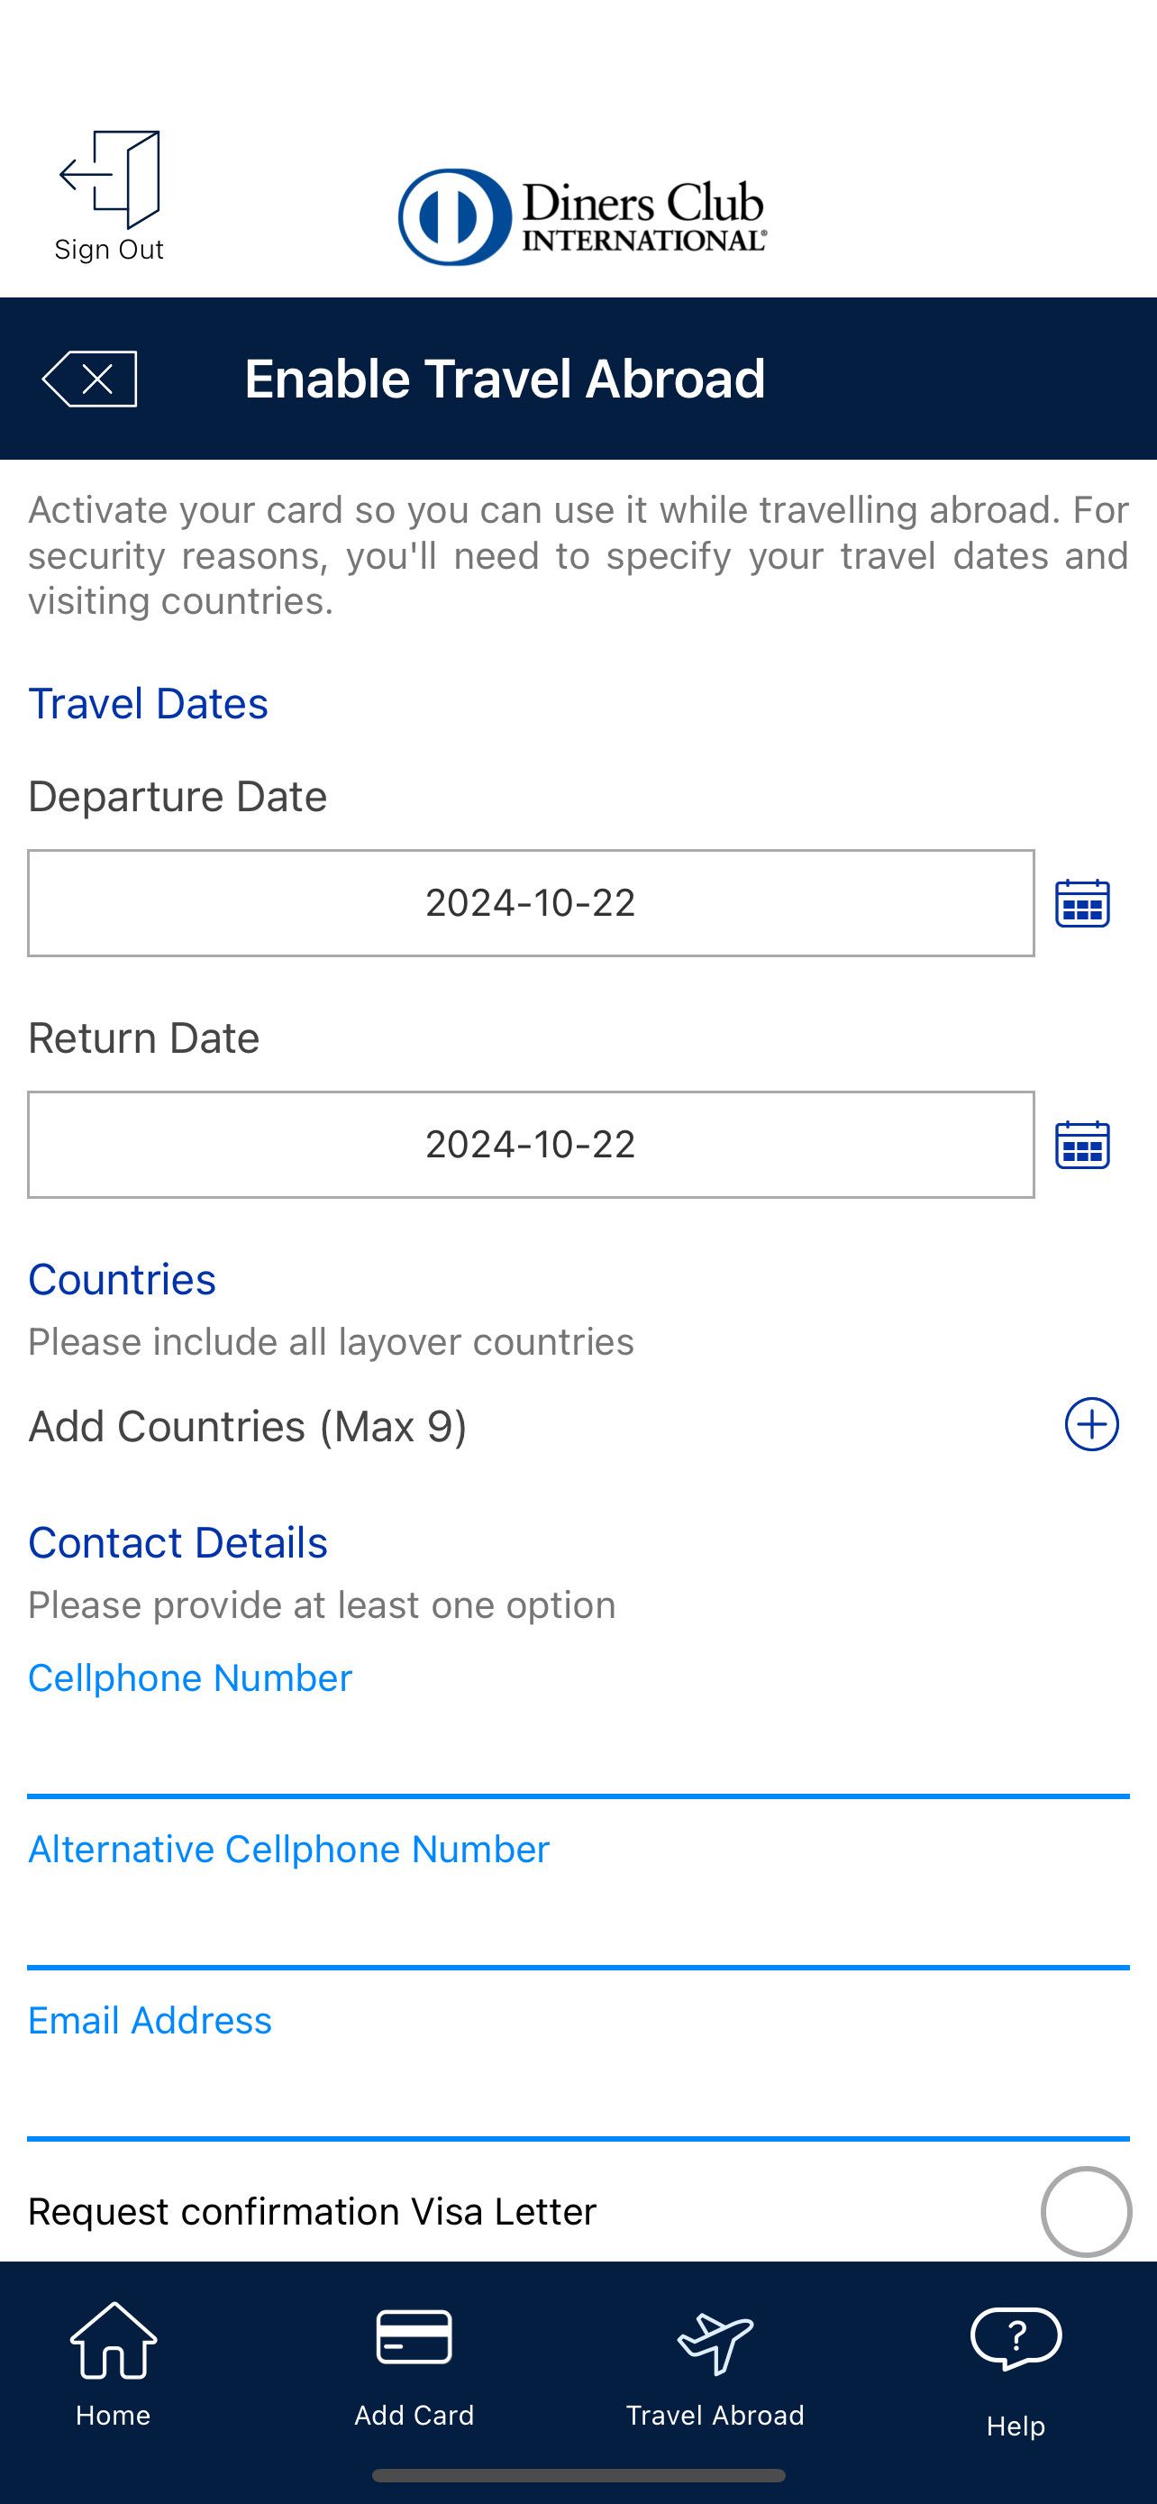Tap the Diners Club International logo
1157x2504 pixels.
click(x=583, y=216)
